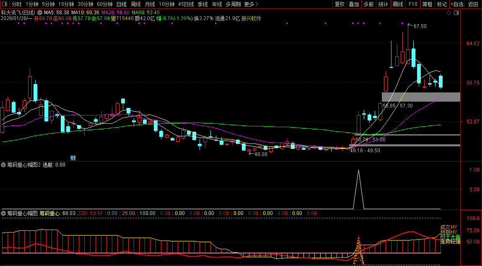Open the 画线 drawing tools
This screenshot has height=266, width=482.
(398, 4)
